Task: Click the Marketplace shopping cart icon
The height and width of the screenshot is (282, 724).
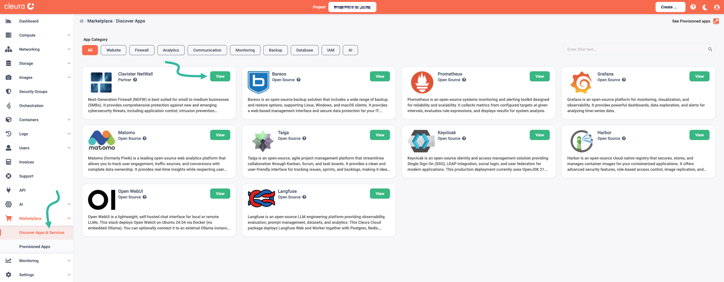Action: [x=8, y=218]
